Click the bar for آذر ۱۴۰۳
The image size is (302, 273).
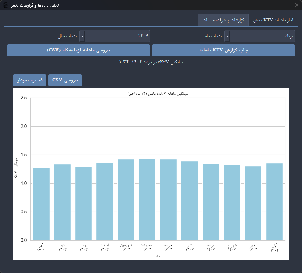41,204
